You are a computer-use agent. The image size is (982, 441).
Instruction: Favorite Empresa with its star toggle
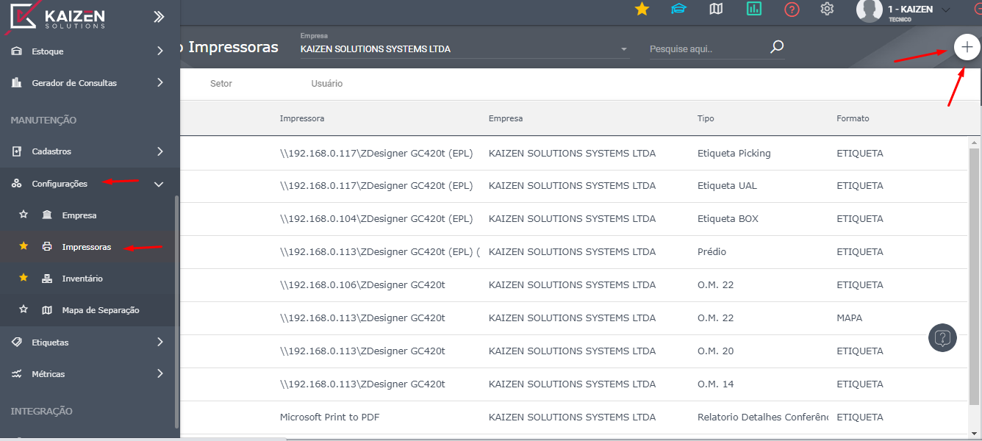(x=24, y=215)
